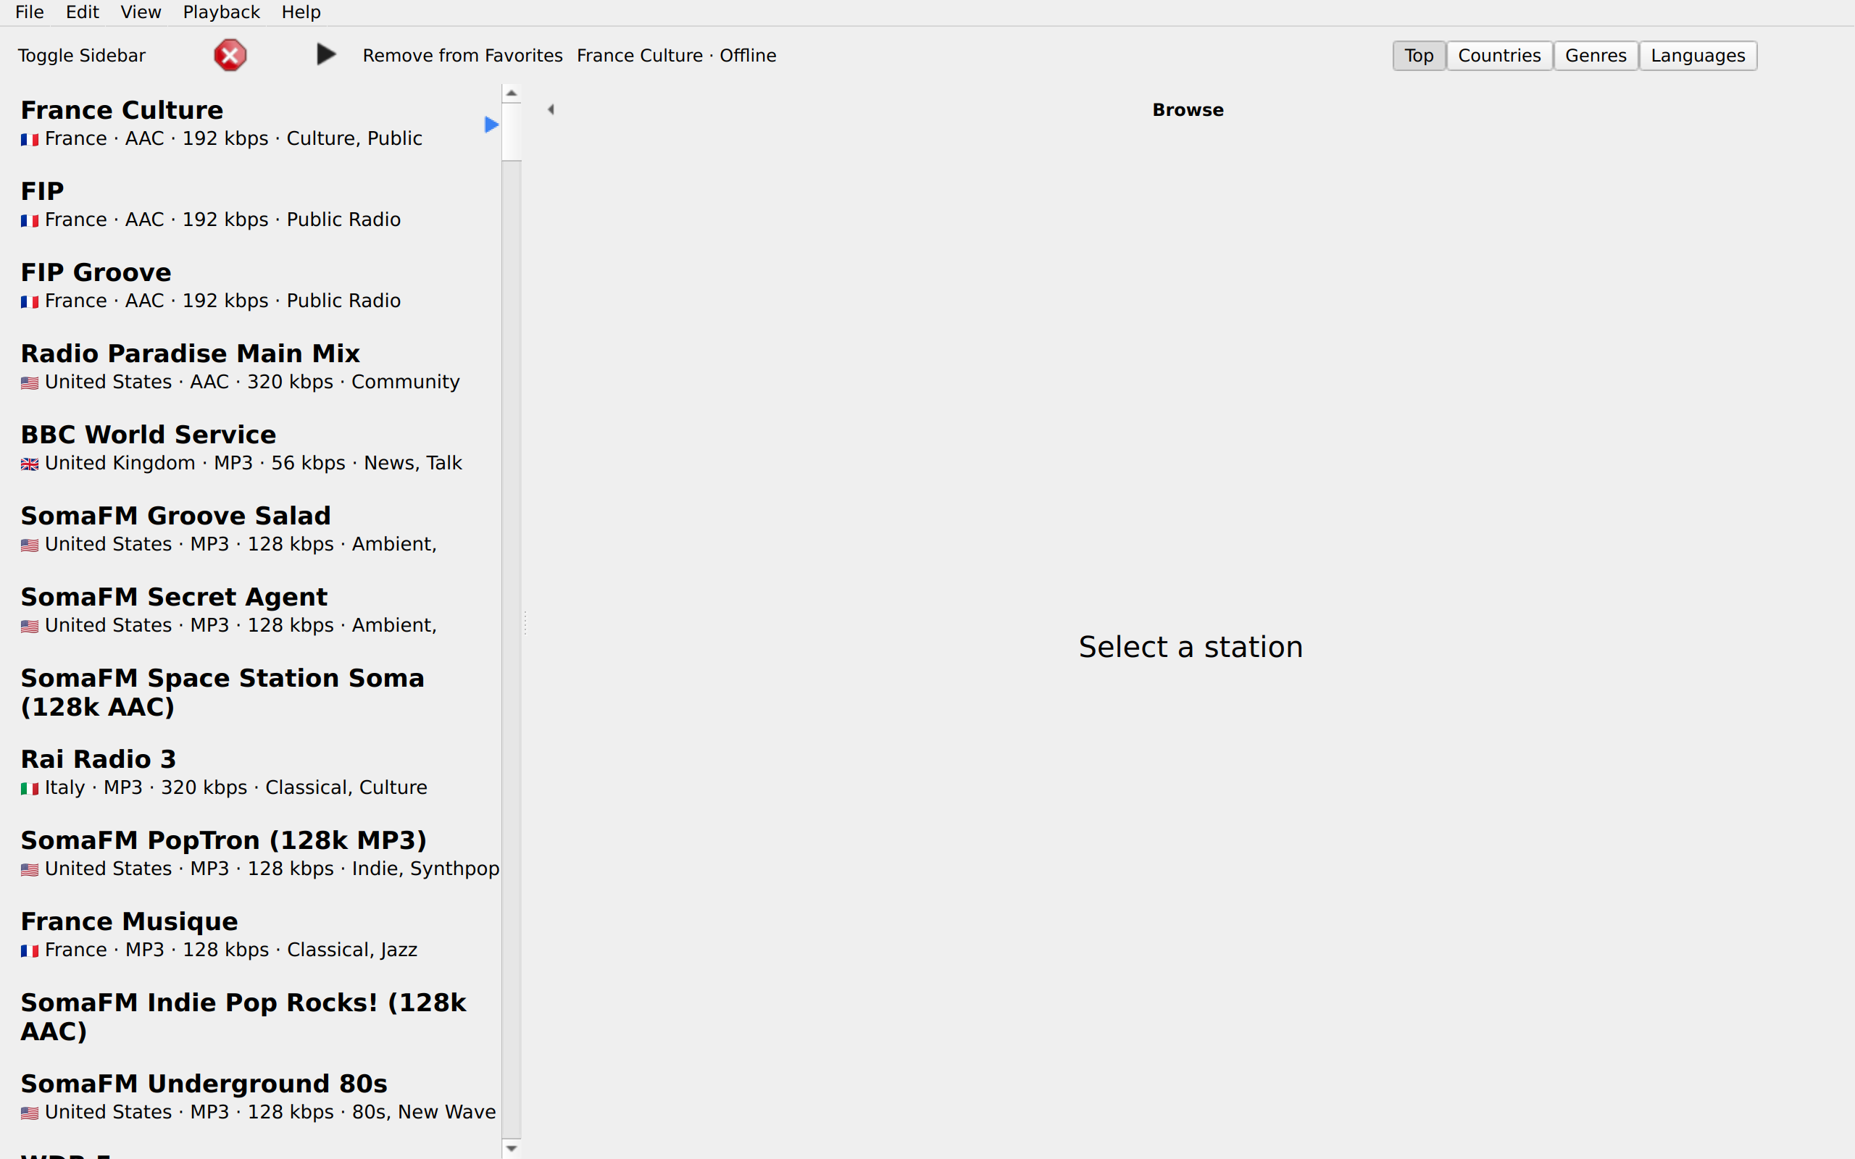Screen dimensions: 1855x1159
Task: Click the US flag under Radio Paradise
Action: pos(29,383)
